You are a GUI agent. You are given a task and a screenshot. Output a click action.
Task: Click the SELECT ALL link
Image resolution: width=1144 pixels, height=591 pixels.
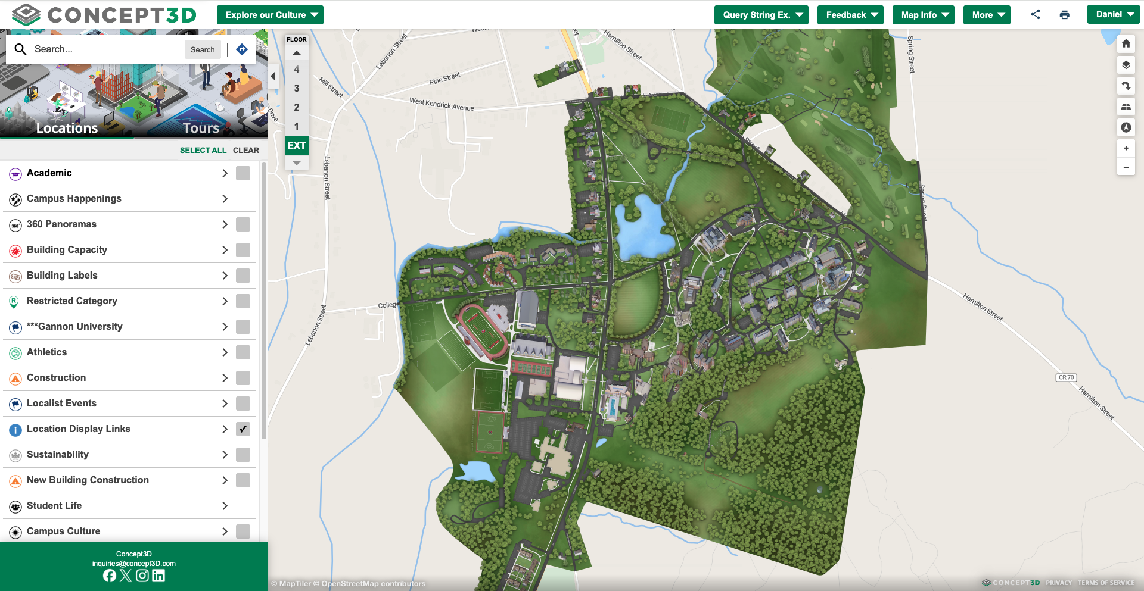tap(203, 151)
